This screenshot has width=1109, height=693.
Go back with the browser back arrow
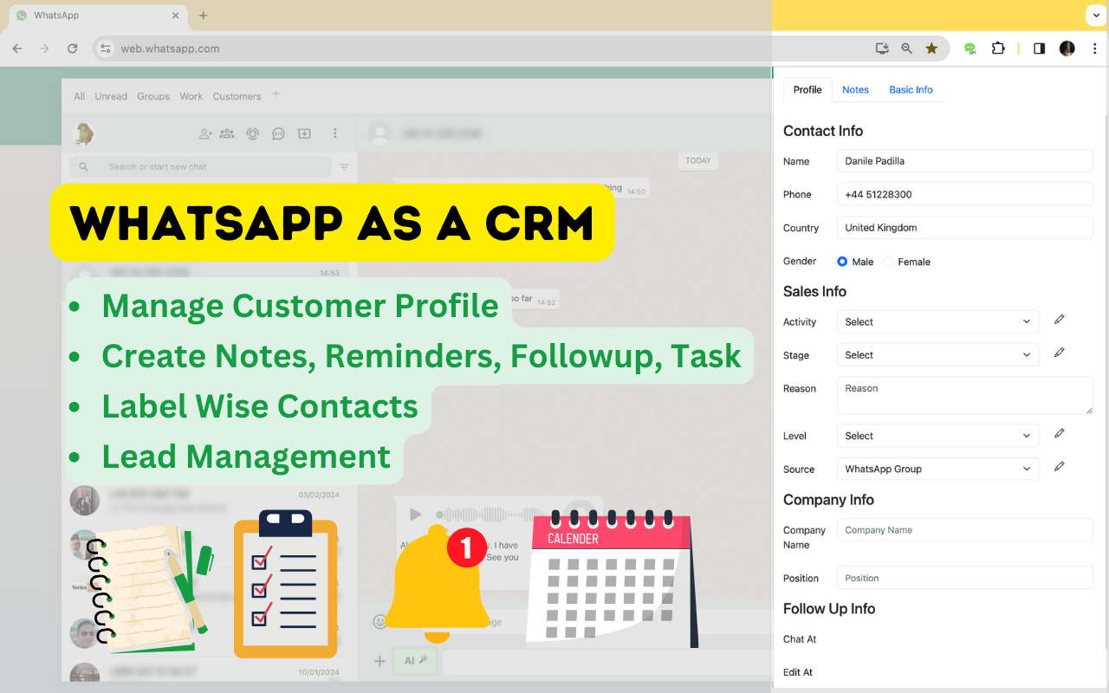[17, 49]
